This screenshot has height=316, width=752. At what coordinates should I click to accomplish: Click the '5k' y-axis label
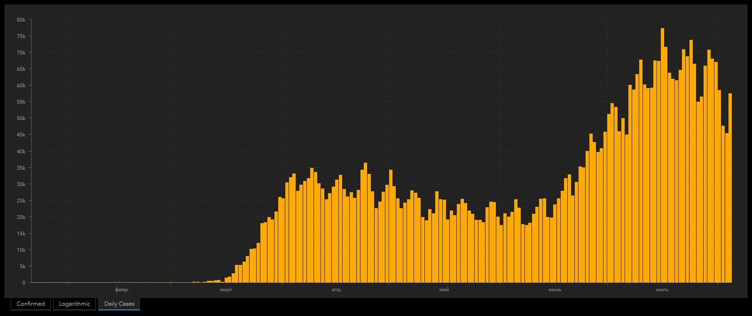coord(23,266)
